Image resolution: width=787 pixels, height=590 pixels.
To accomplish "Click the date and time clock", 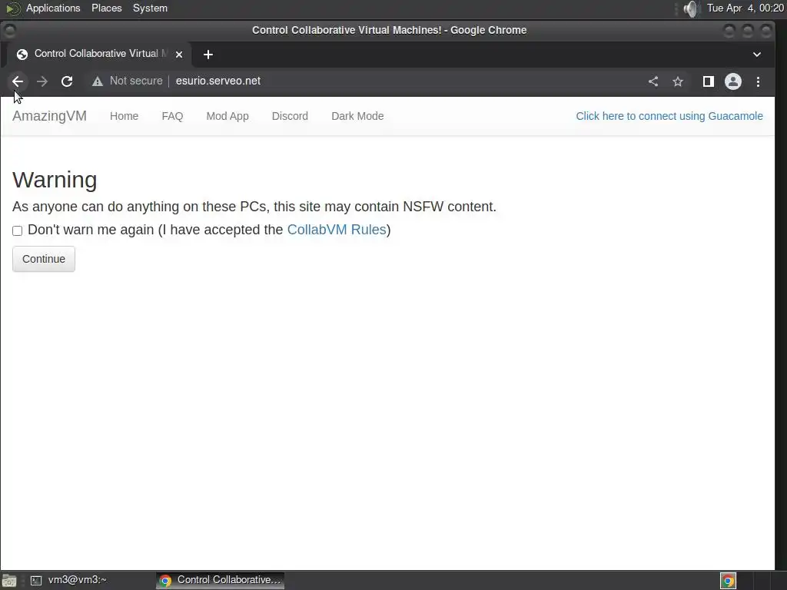I will point(745,8).
